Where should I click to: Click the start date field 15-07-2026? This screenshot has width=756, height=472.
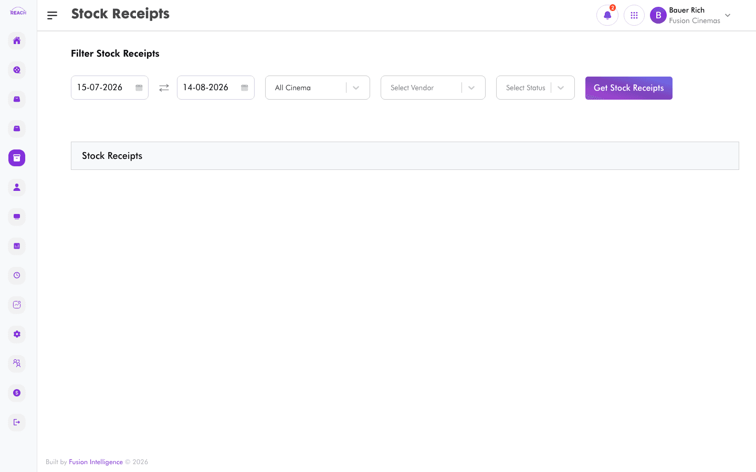pos(110,88)
